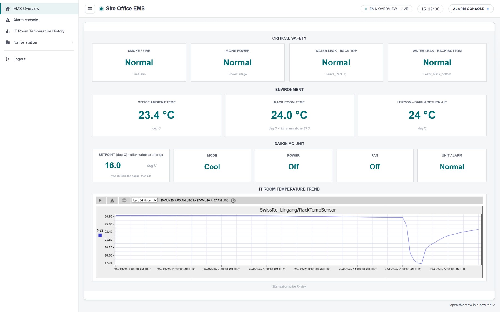Click the EMS Overview Live status pill

pos(386,9)
